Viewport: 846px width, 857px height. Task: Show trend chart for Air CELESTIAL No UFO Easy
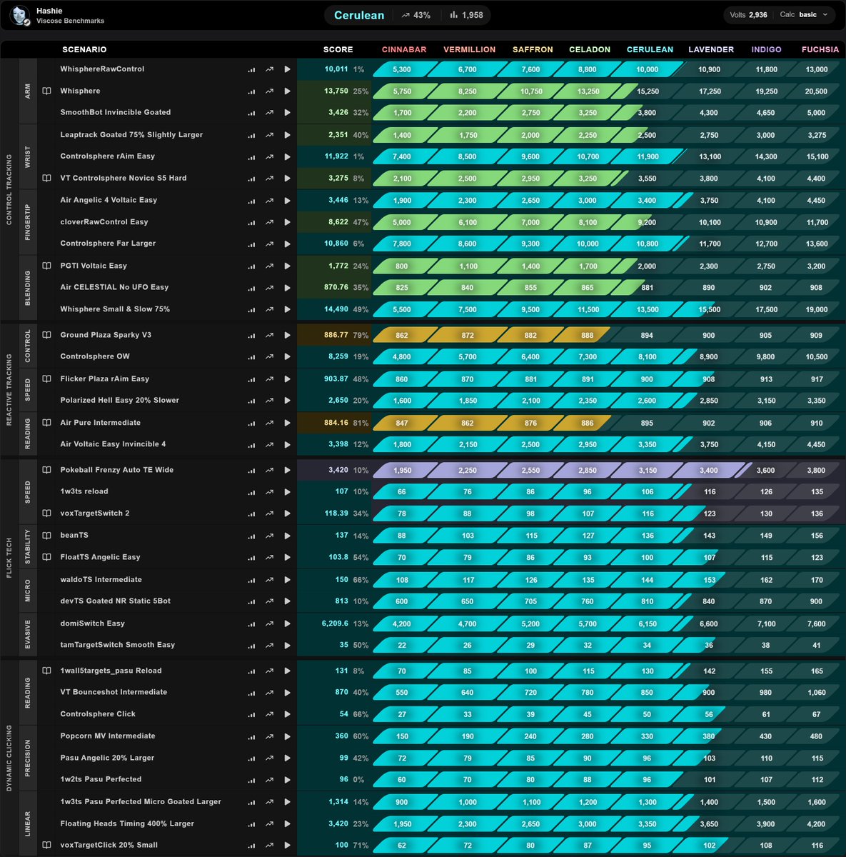click(269, 288)
